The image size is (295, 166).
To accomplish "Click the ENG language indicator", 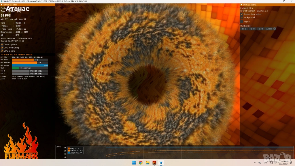I will click(266, 163).
